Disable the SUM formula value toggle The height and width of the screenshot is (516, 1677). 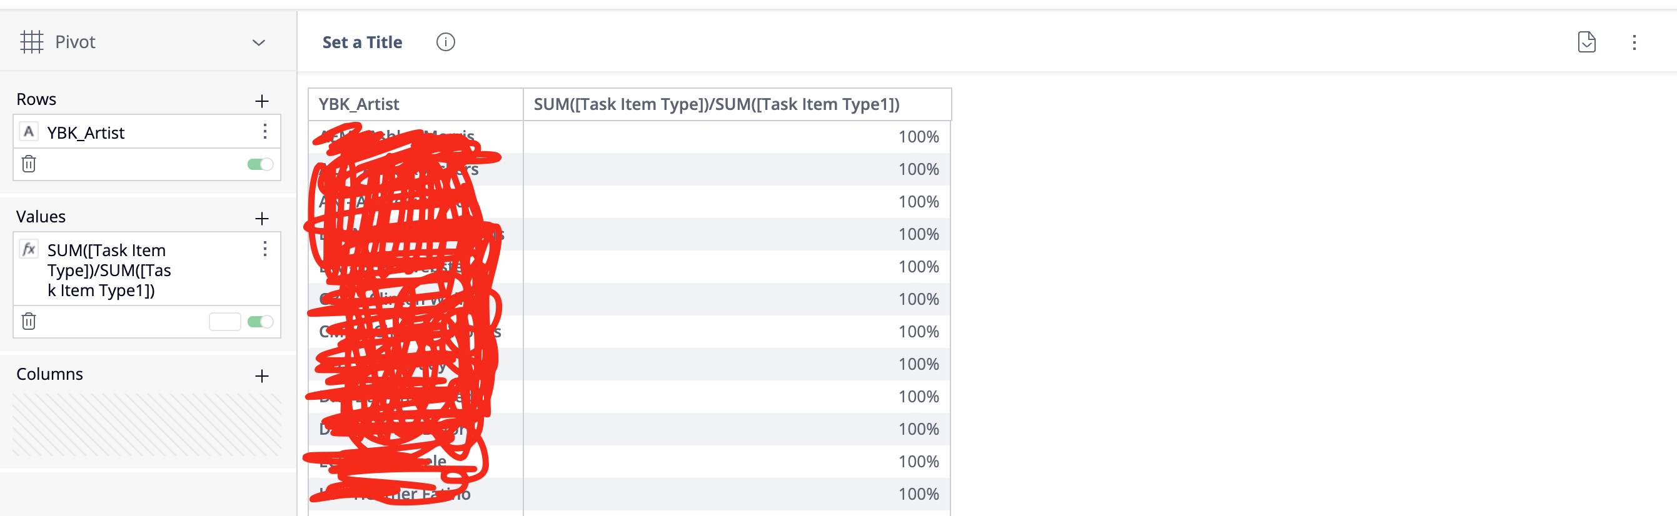point(259,322)
